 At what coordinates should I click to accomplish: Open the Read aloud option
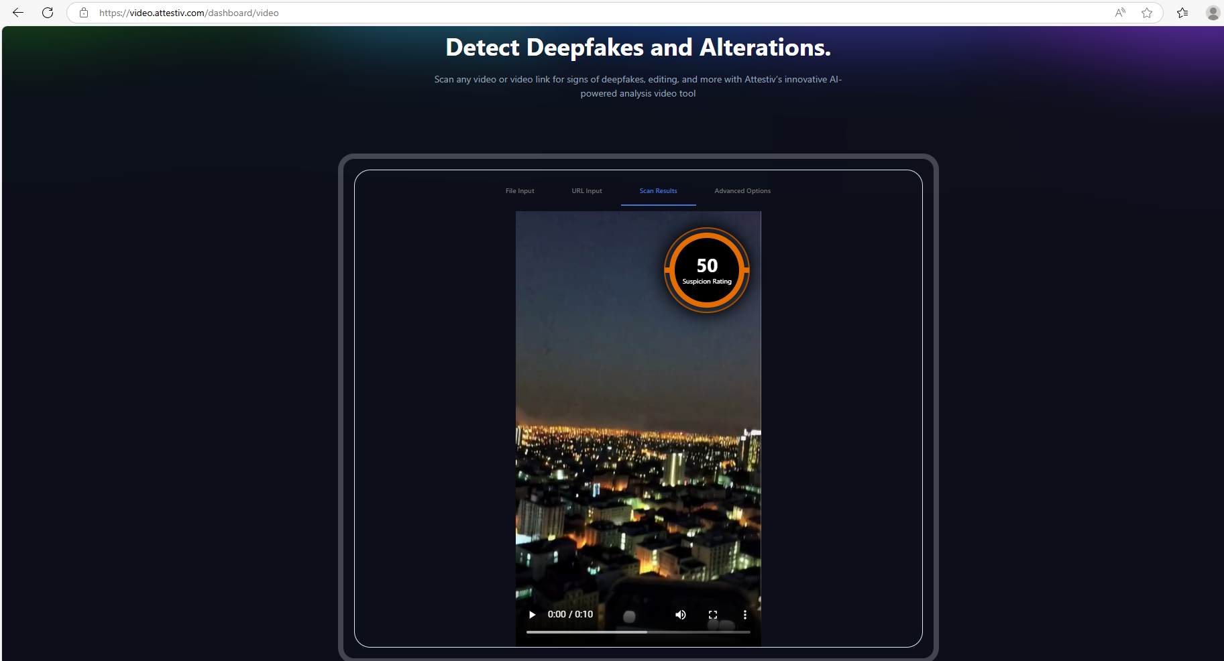pos(1120,13)
